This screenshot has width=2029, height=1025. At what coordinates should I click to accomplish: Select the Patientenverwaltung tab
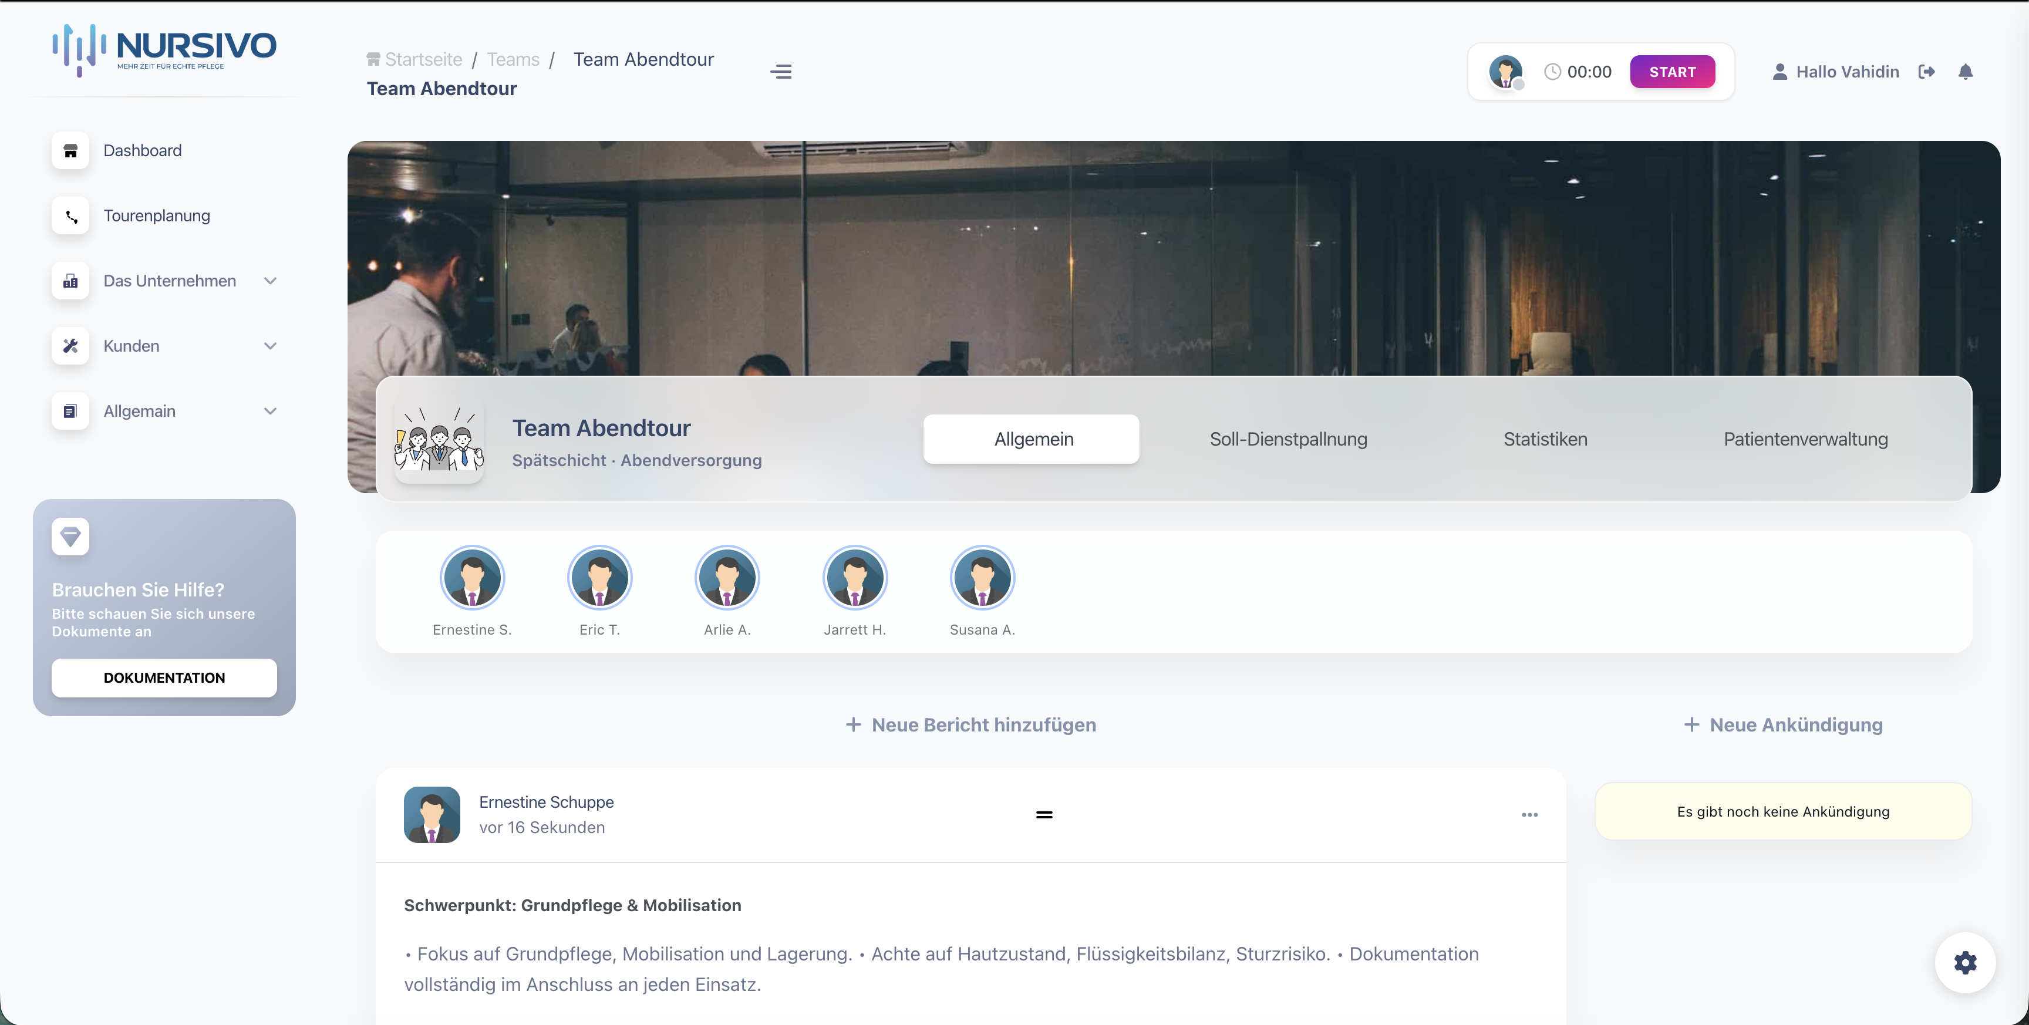[1805, 439]
